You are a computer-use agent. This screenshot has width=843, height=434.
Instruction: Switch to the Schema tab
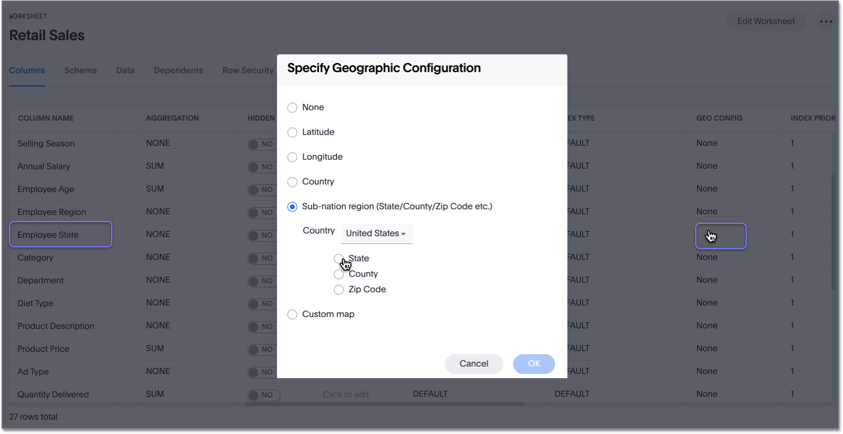[81, 70]
